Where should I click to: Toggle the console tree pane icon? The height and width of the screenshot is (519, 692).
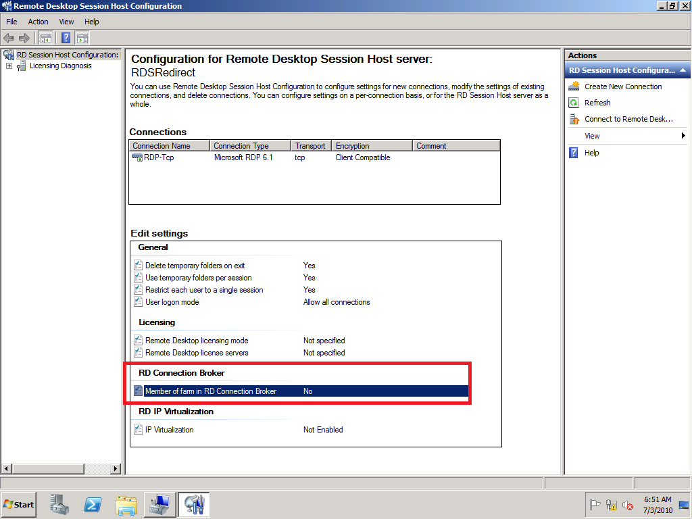point(45,39)
